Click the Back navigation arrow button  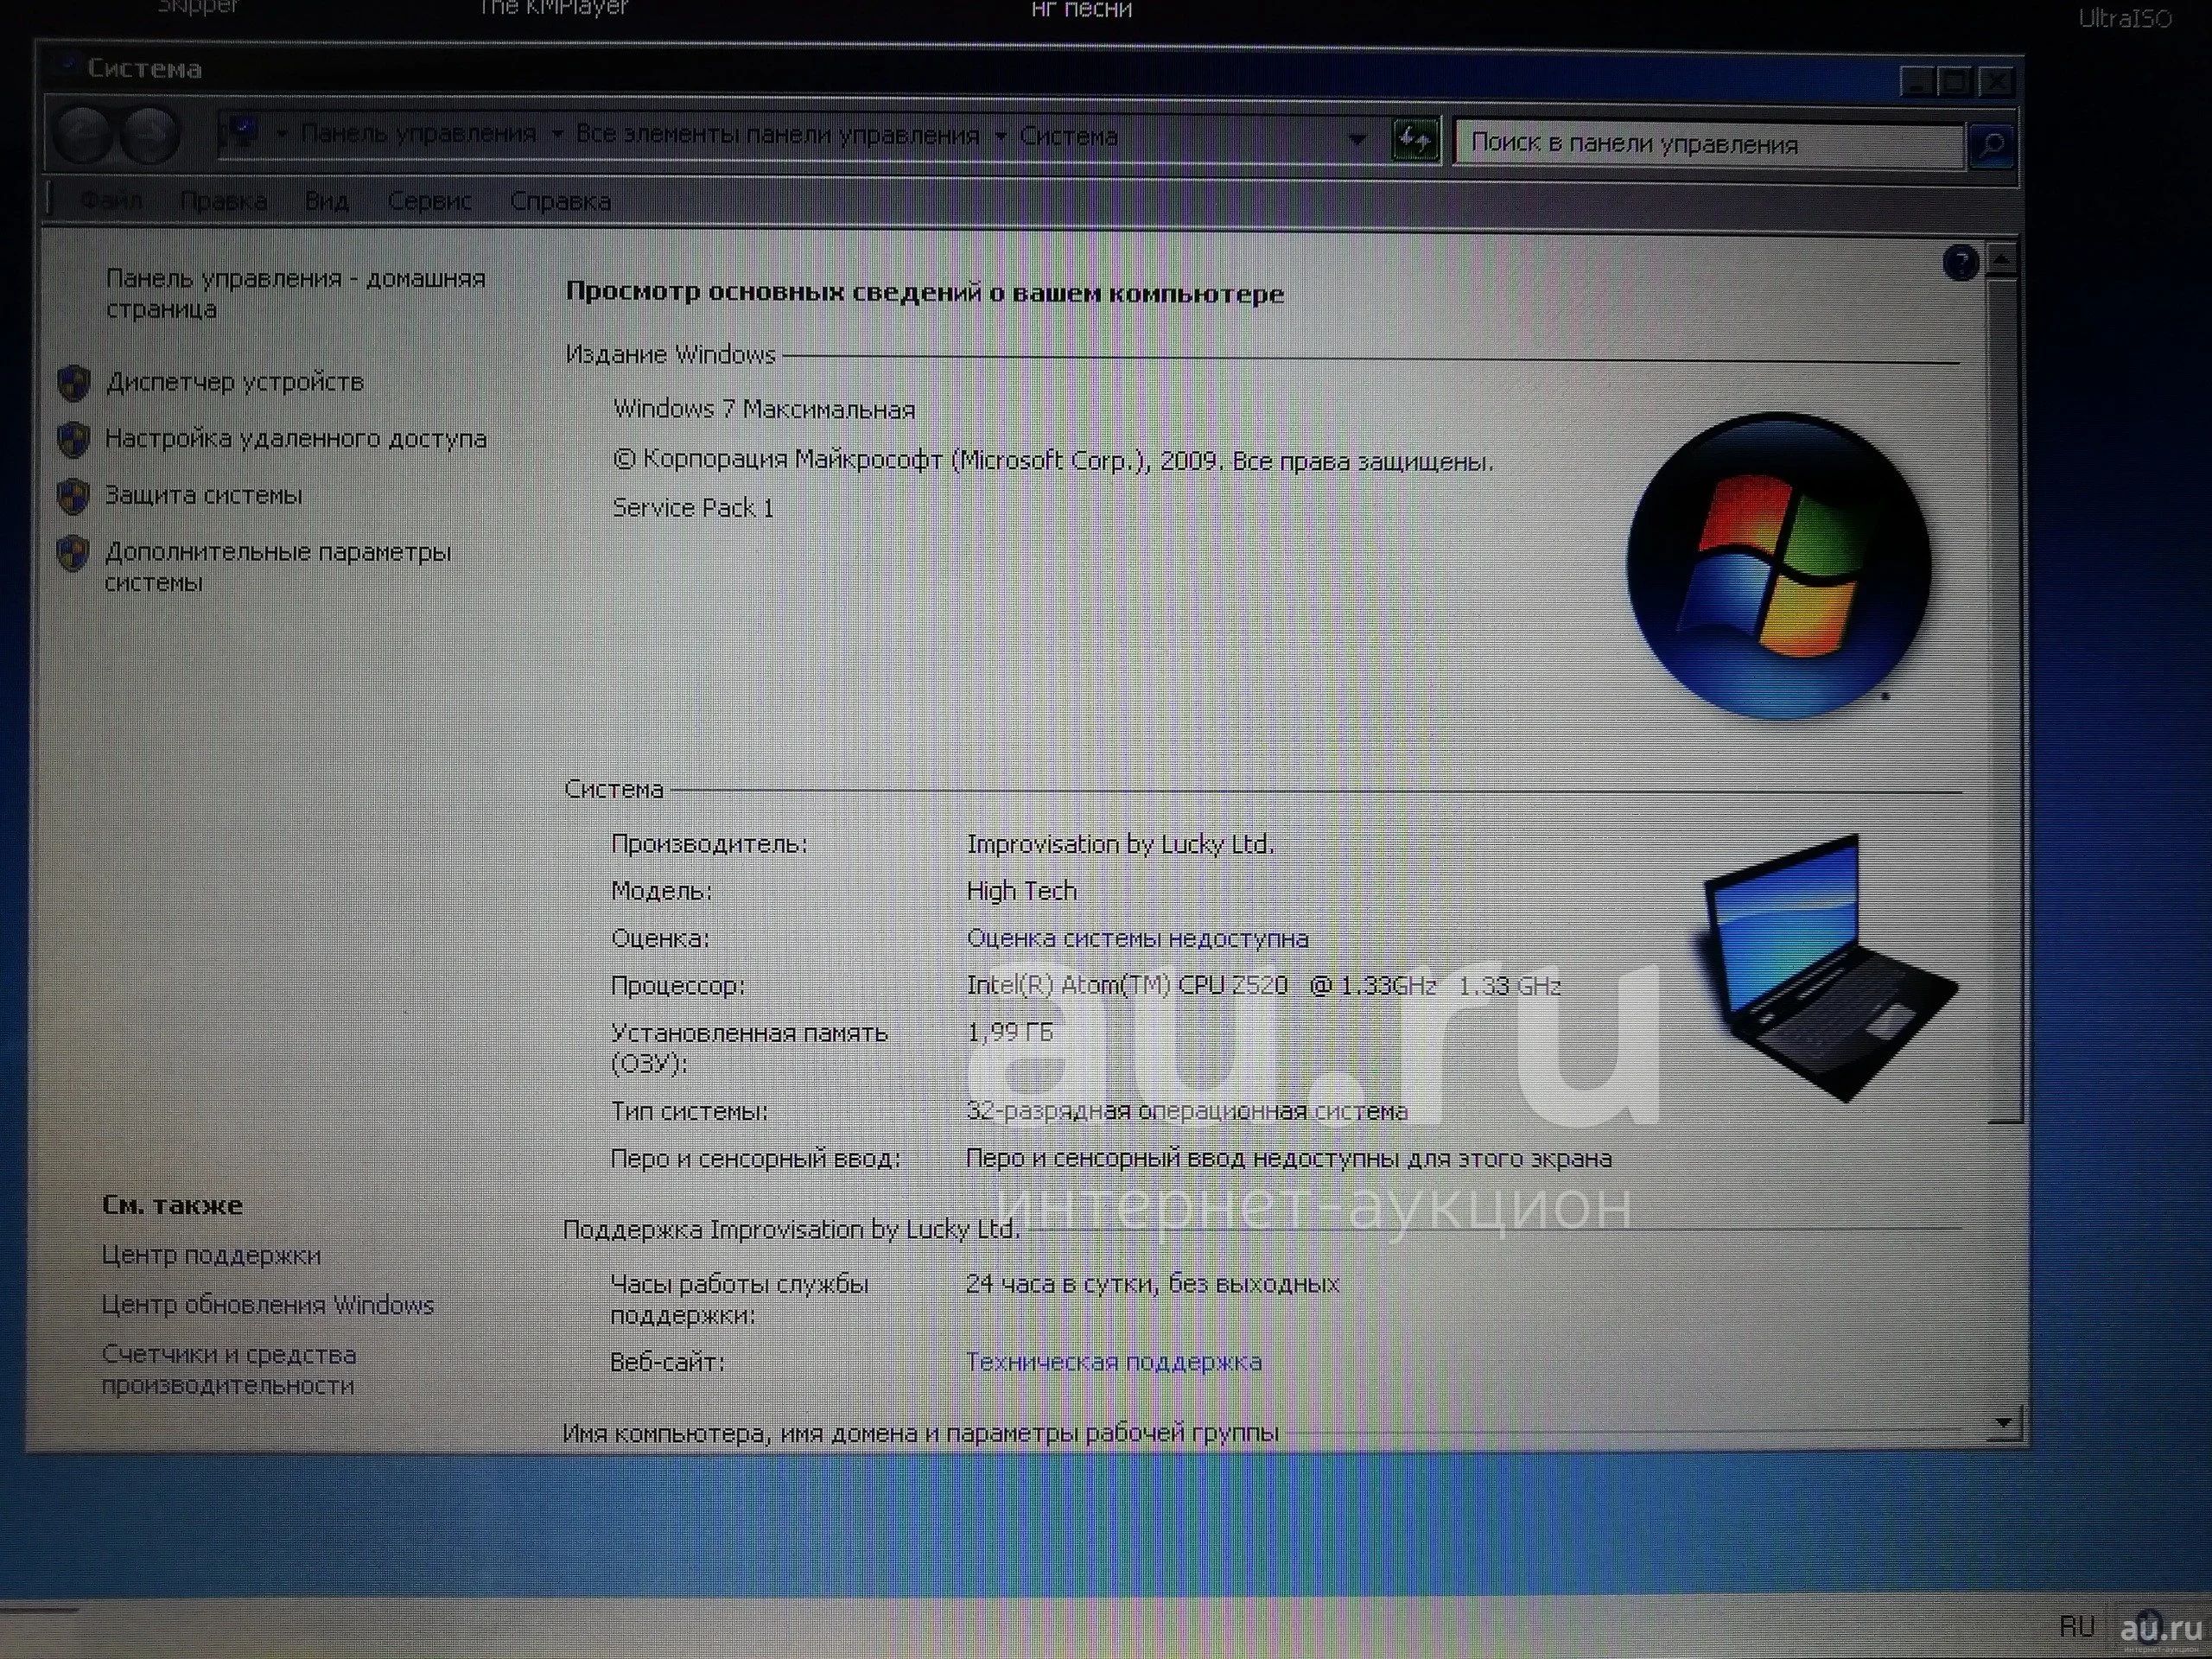[x=82, y=134]
